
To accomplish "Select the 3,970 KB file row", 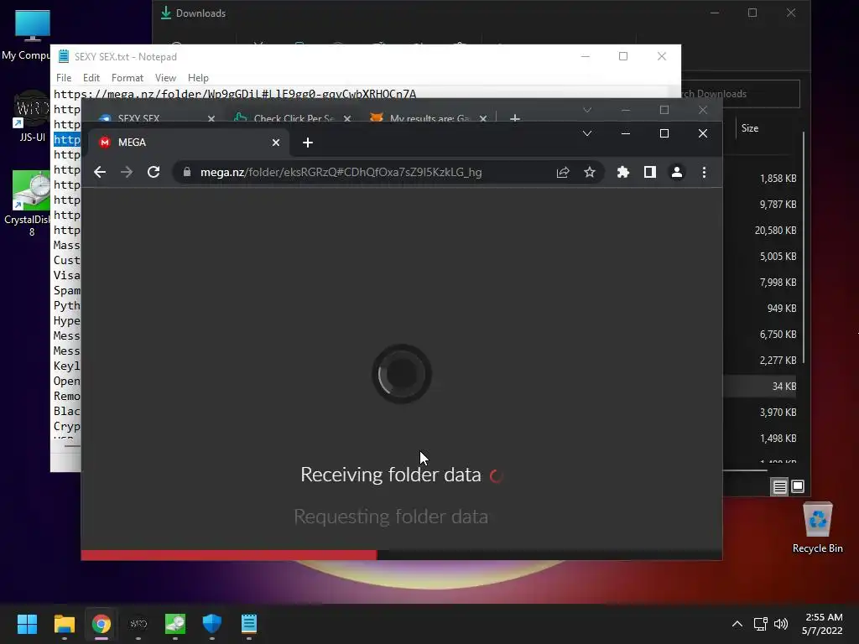I will point(762,413).
